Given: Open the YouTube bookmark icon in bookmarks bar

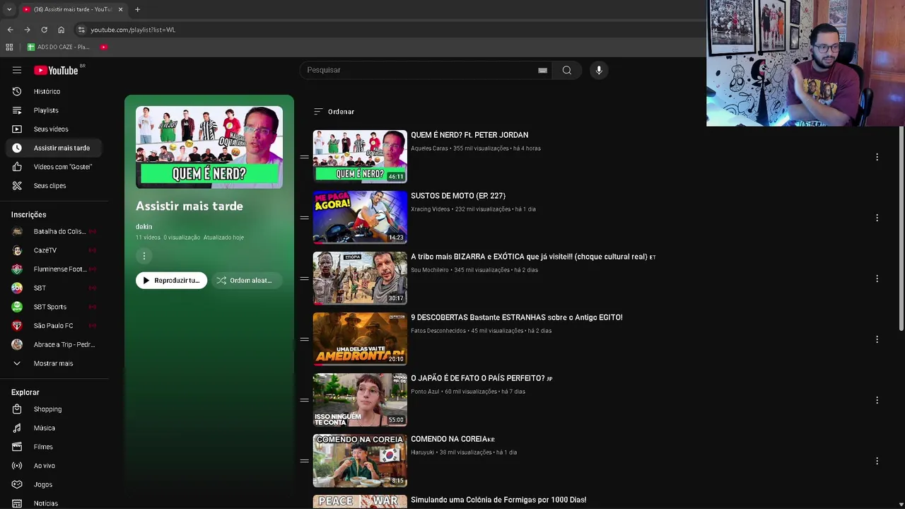Looking at the screenshot, I should [x=103, y=47].
